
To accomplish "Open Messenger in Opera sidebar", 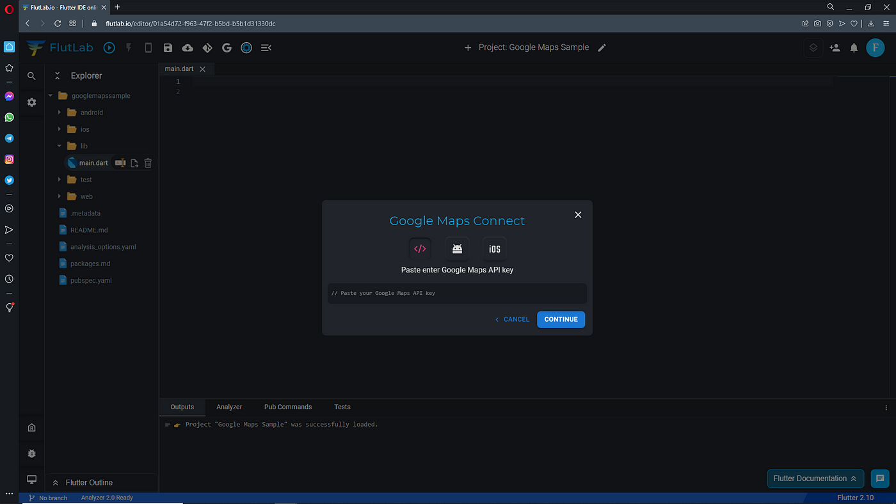I will 9,96.
